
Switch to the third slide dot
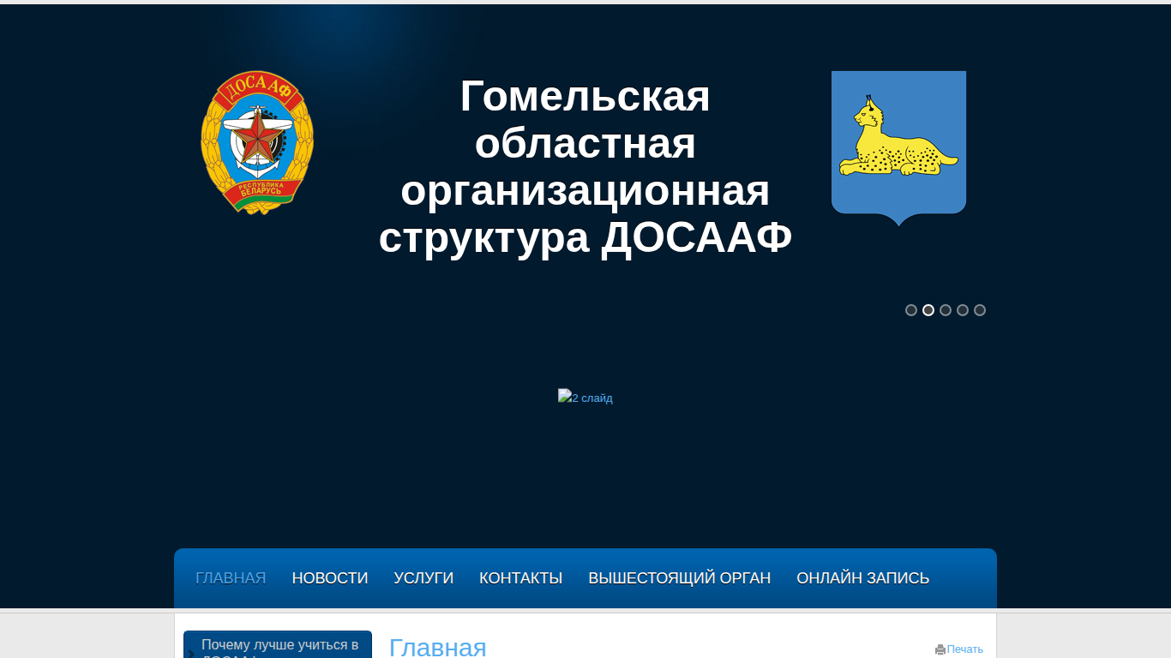point(946,310)
